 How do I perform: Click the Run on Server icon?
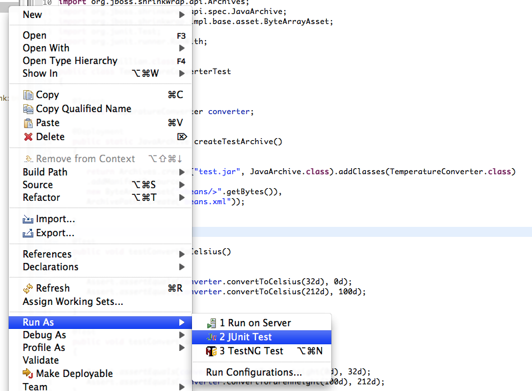tap(212, 323)
